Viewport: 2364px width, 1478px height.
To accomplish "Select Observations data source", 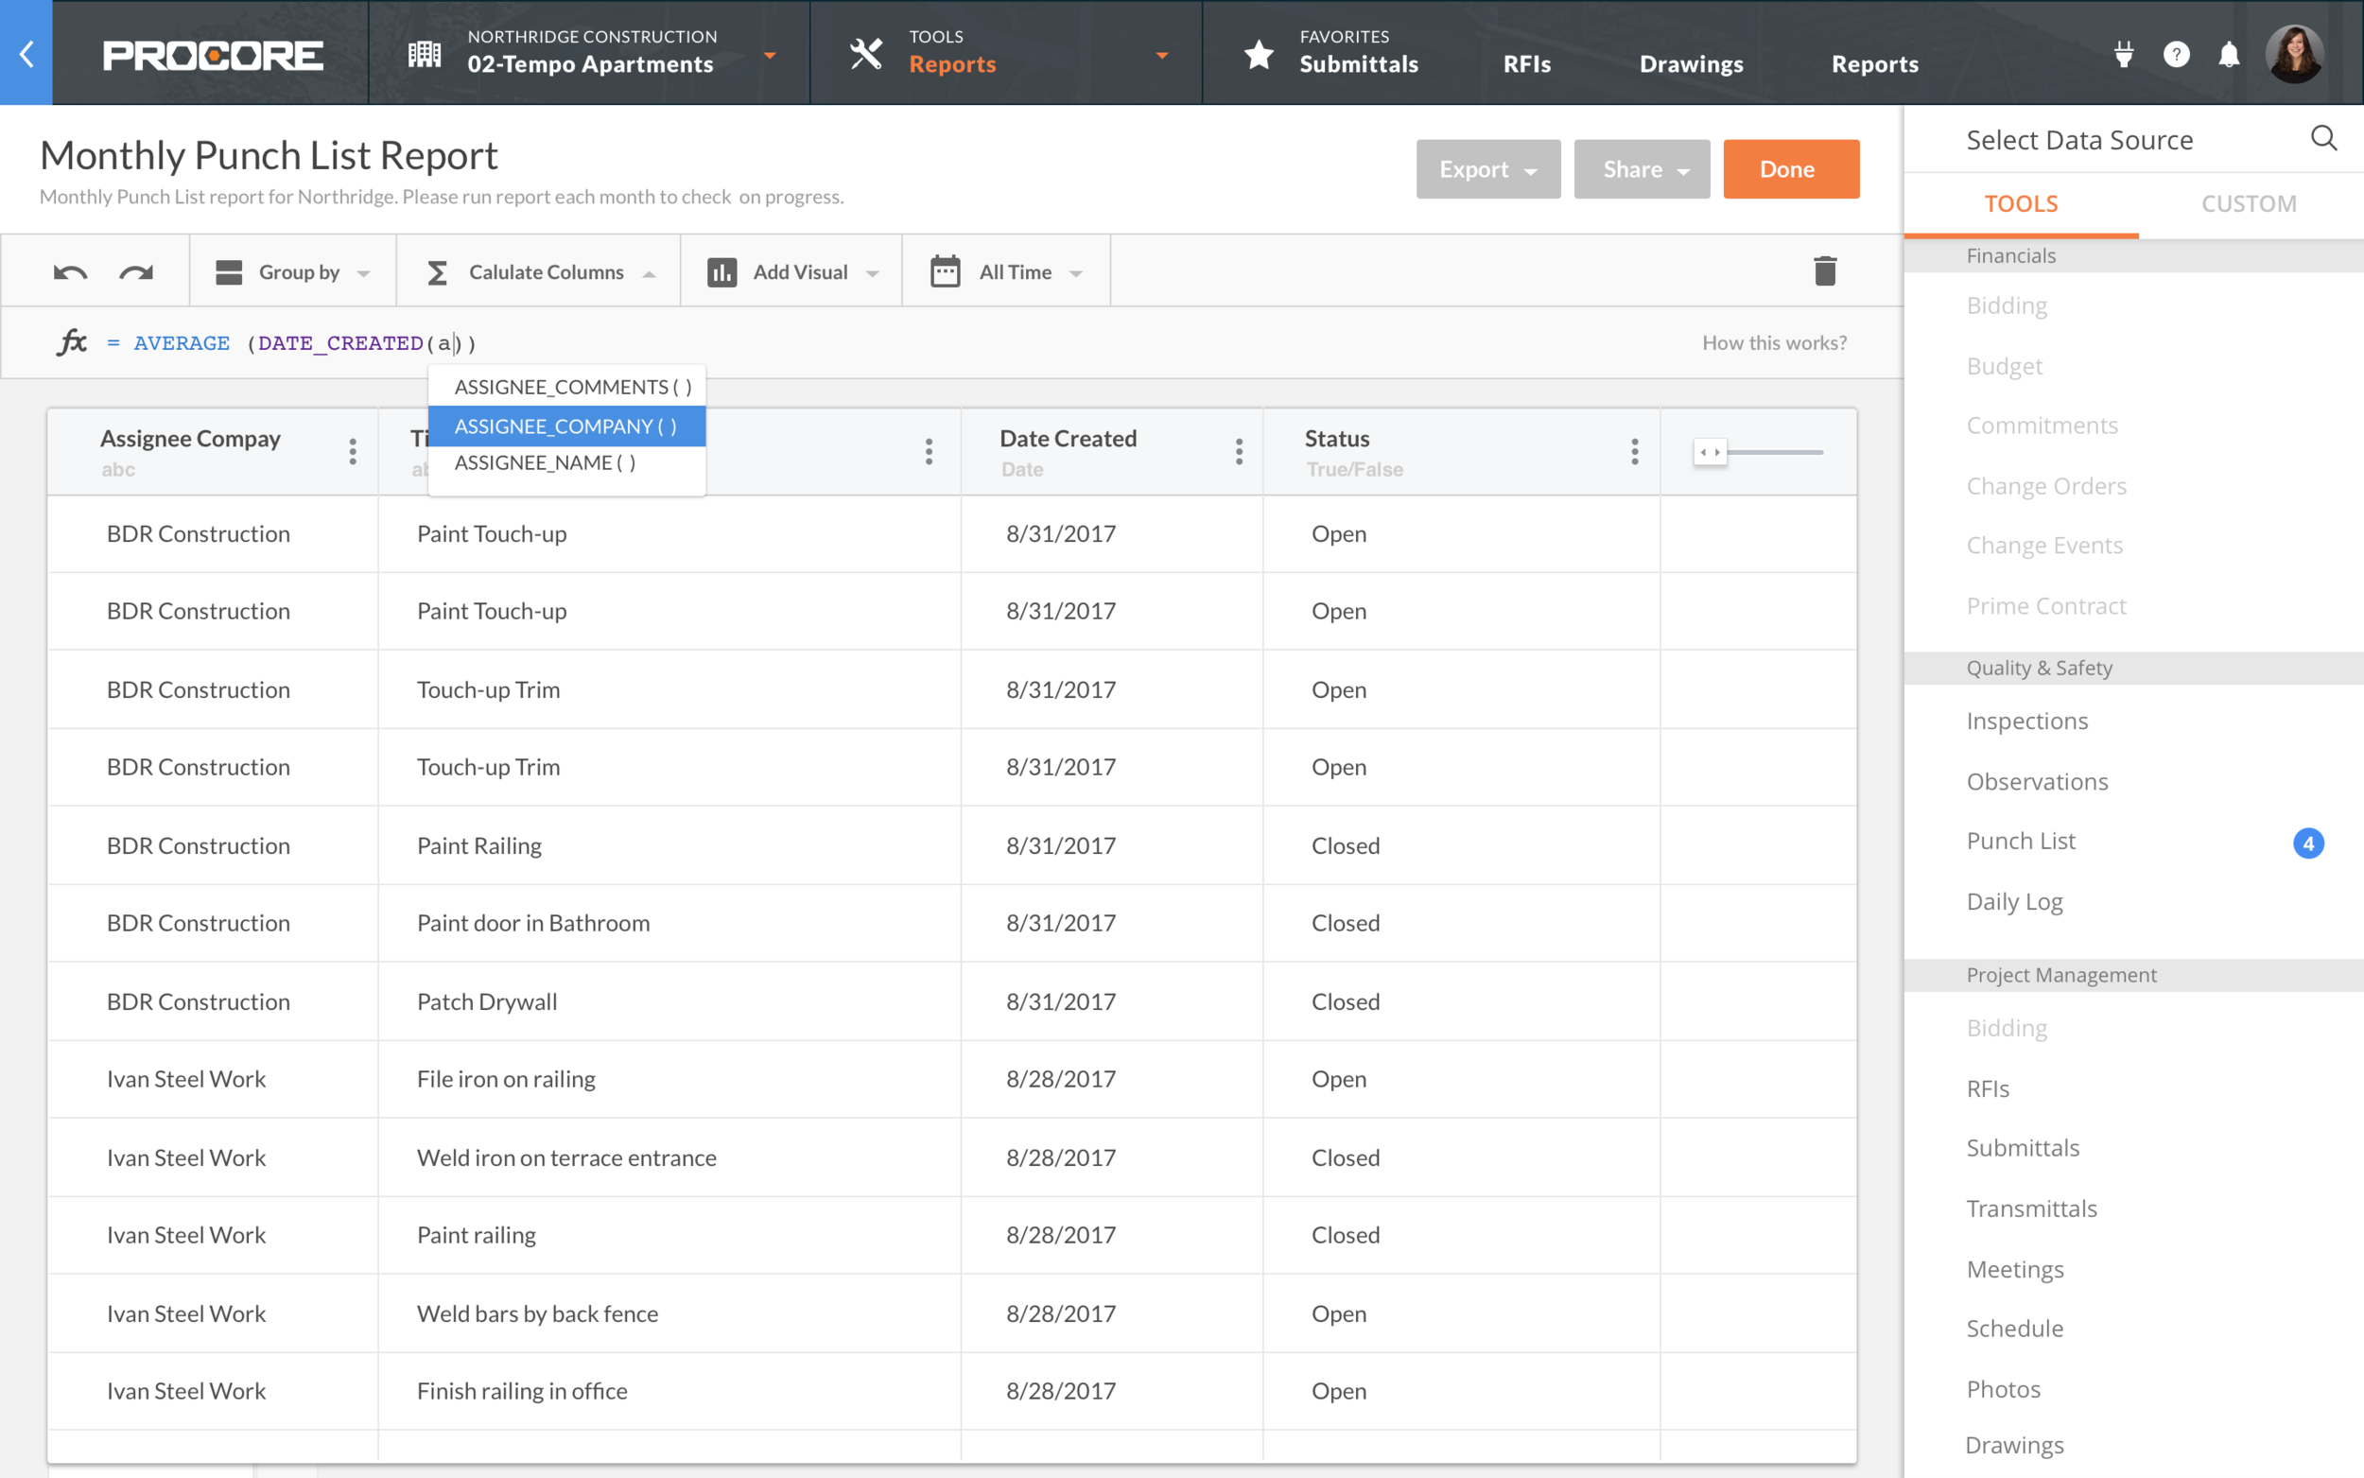I will (2037, 782).
